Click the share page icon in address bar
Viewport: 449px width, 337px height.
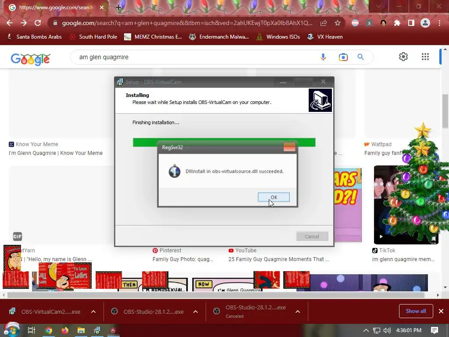click(324, 23)
